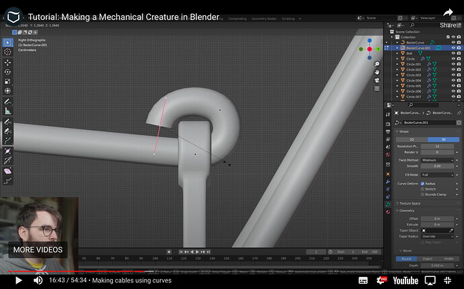Image resolution: width=464 pixels, height=289 pixels.
Task: Disable render camera for Circle.005
Action: [x=459, y=86]
